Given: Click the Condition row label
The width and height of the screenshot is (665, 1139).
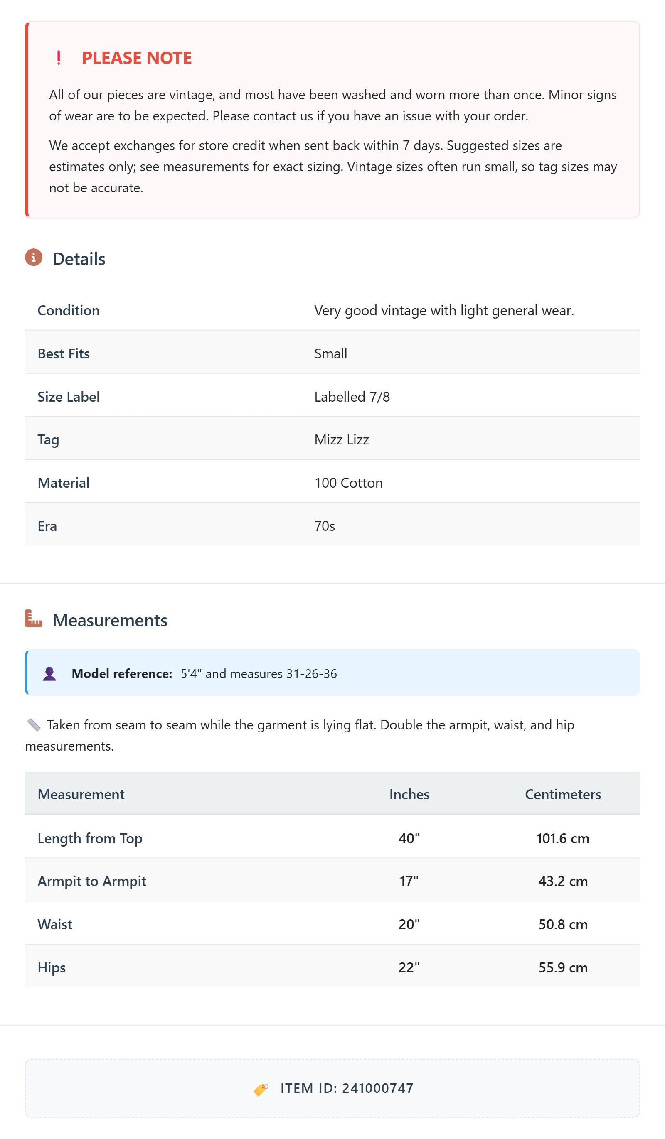Looking at the screenshot, I should pos(68,311).
